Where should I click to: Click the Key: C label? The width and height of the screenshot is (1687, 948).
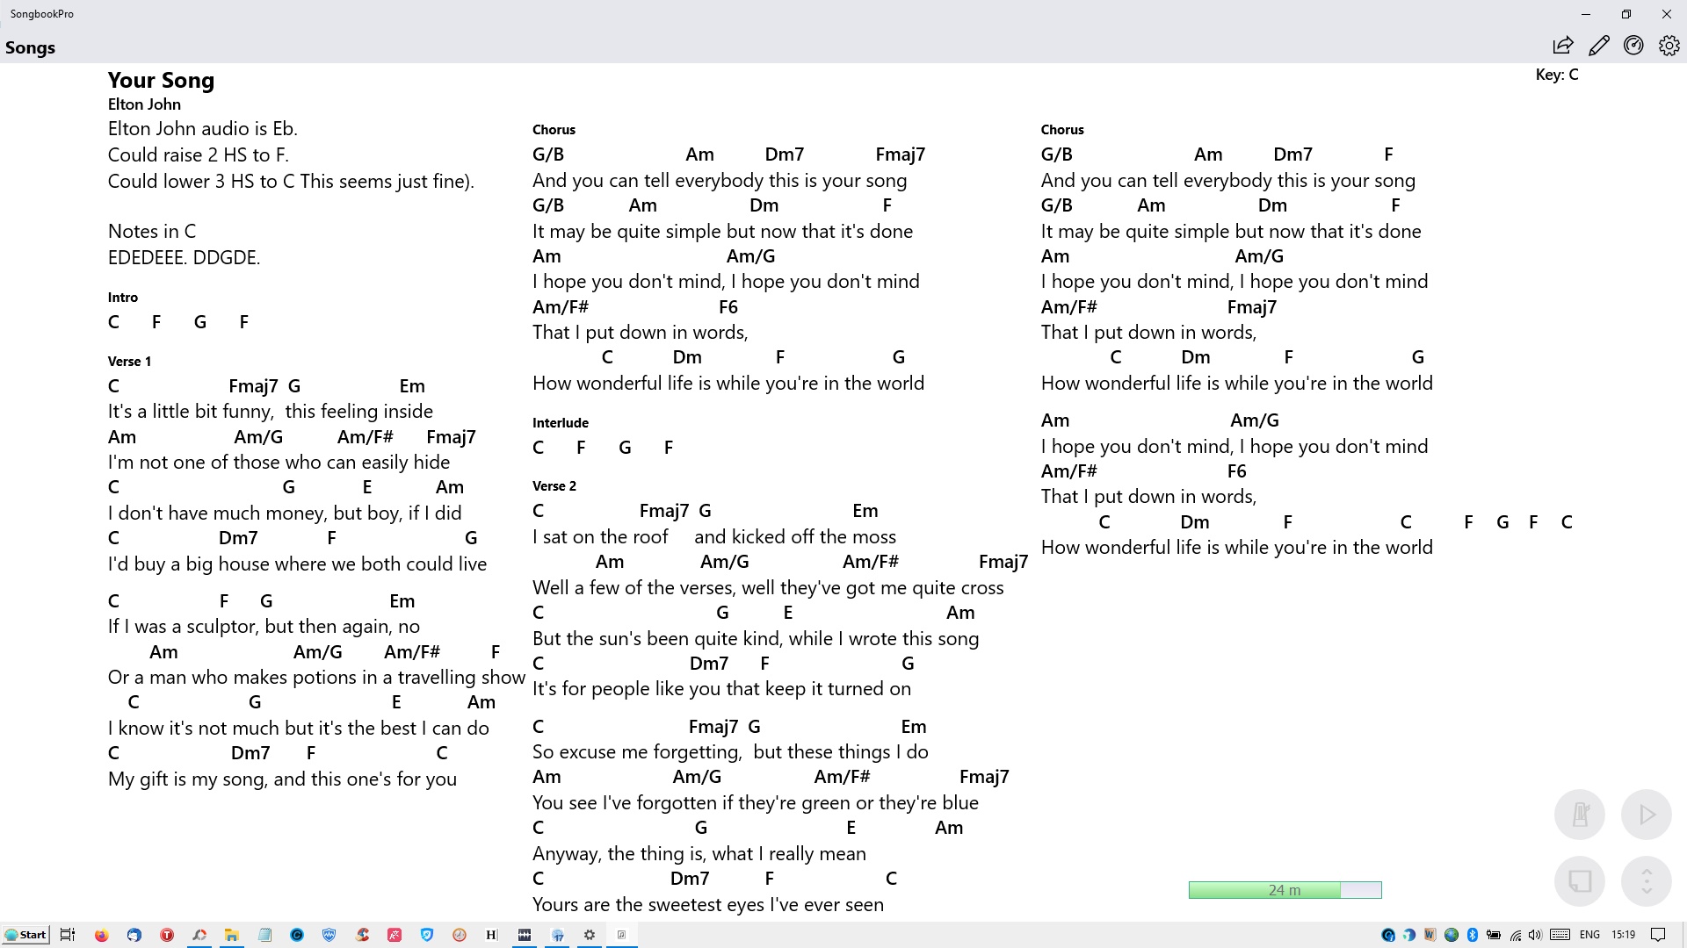pyautogui.click(x=1557, y=75)
